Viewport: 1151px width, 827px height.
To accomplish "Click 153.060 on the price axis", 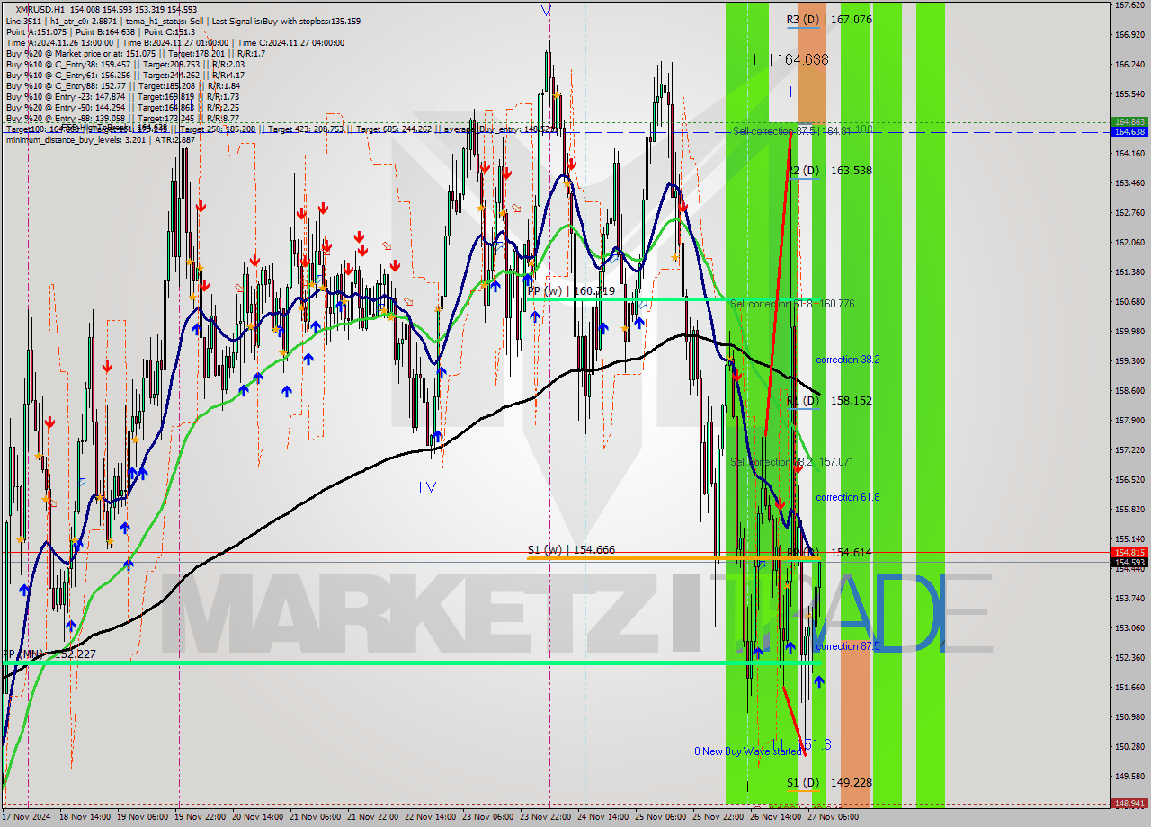I will 1129,627.
